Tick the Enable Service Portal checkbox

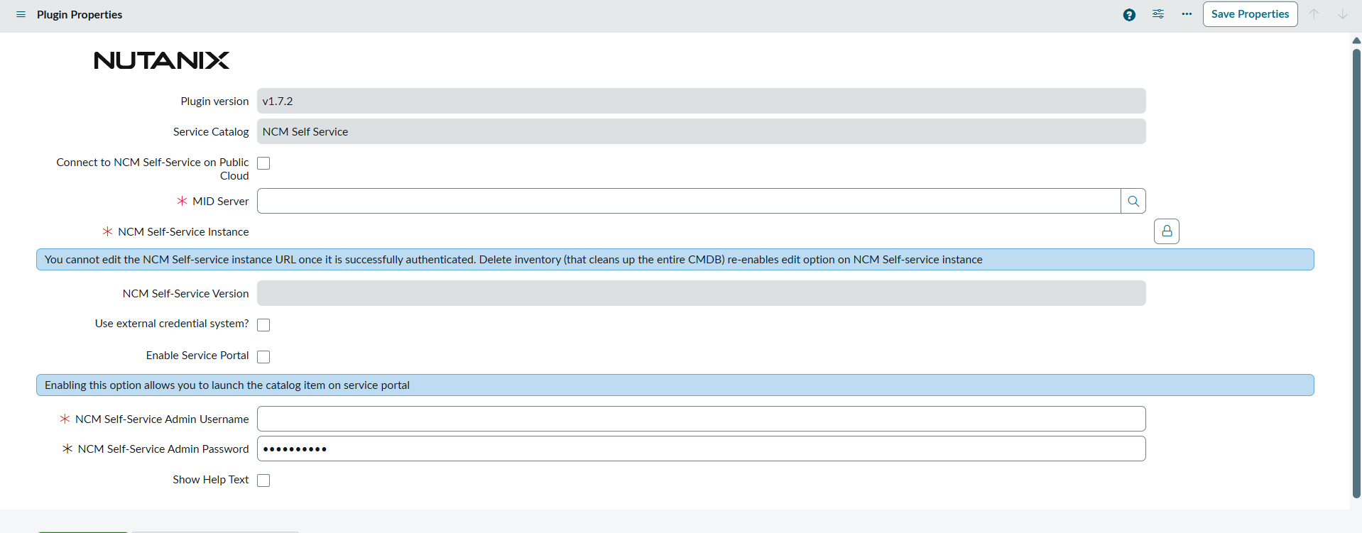[263, 357]
